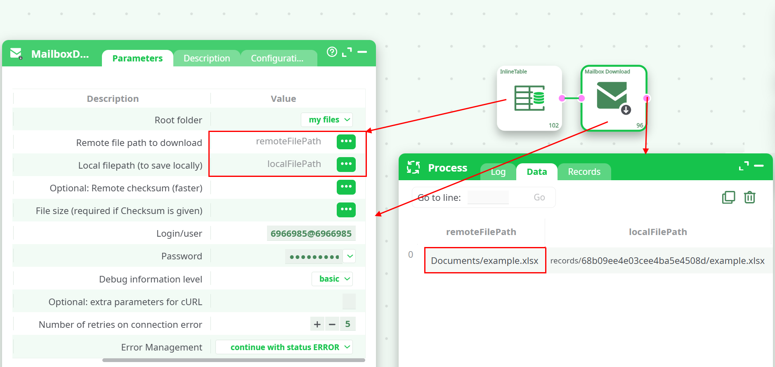This screenshot has width=775, height=367.
Task: Switch to the Description tab
Action: pos(207,59)
